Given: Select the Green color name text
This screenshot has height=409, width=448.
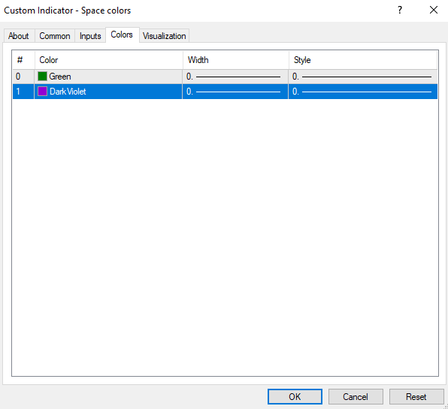Looking at the screenshot, I should (x=60, y=77).
